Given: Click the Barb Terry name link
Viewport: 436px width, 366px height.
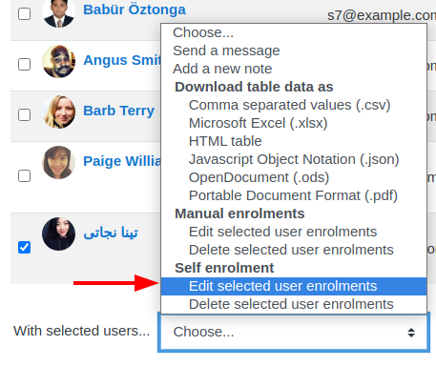Looking at the screenshot, I should [x=118, y=111].
